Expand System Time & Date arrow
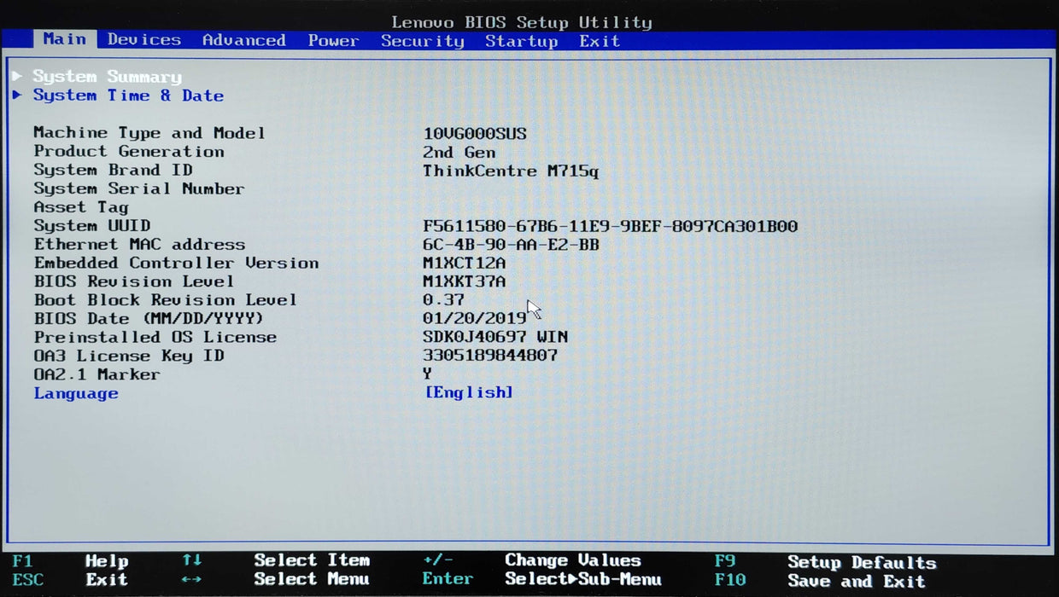 point(17,96)
